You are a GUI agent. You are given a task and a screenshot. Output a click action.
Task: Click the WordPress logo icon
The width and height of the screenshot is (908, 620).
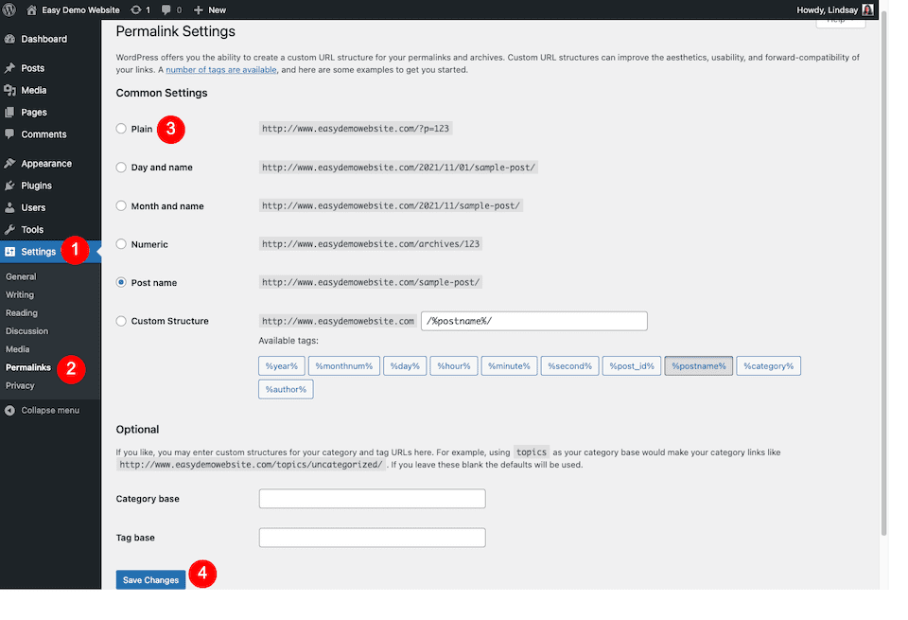coord(10,9)
